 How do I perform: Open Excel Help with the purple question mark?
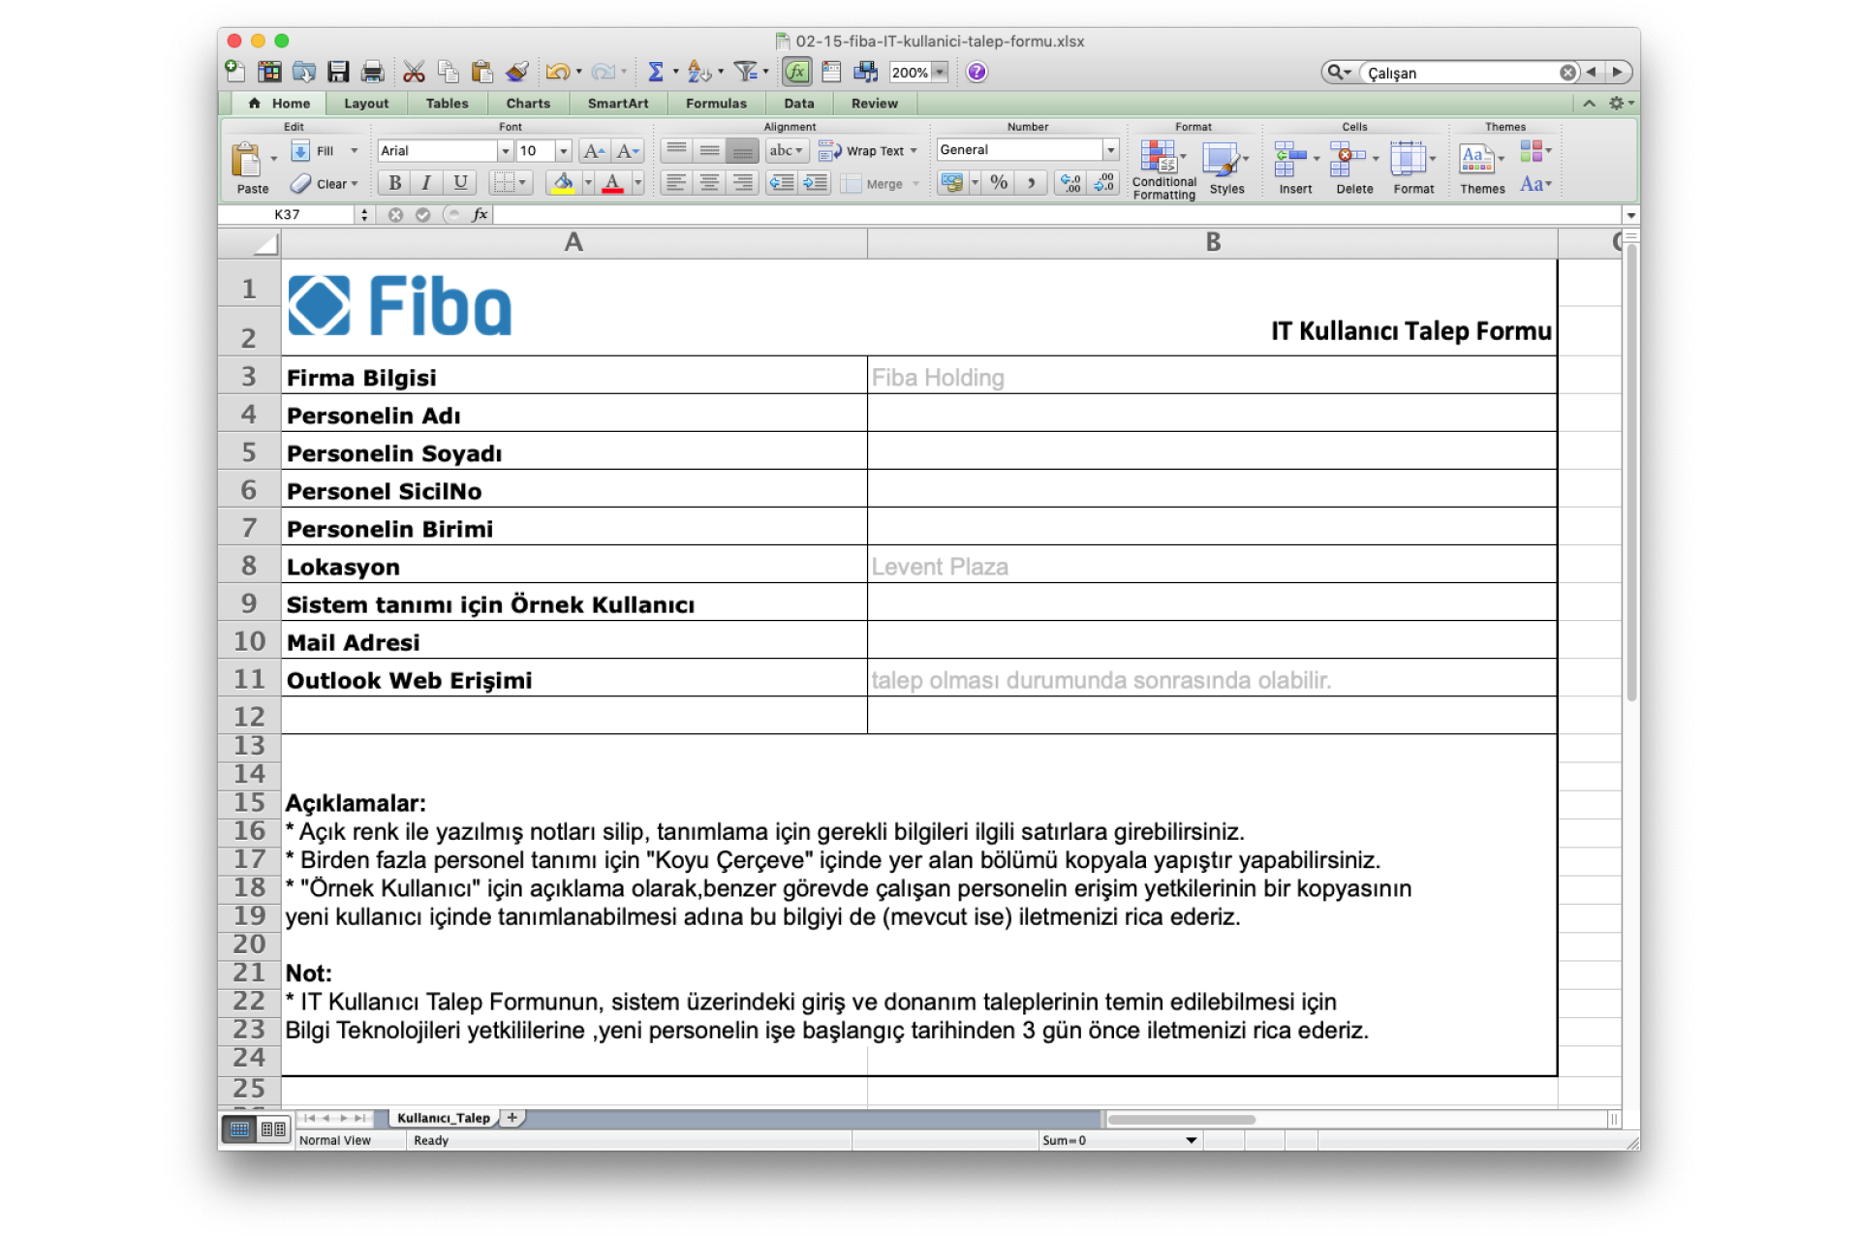tap(976, 71)
